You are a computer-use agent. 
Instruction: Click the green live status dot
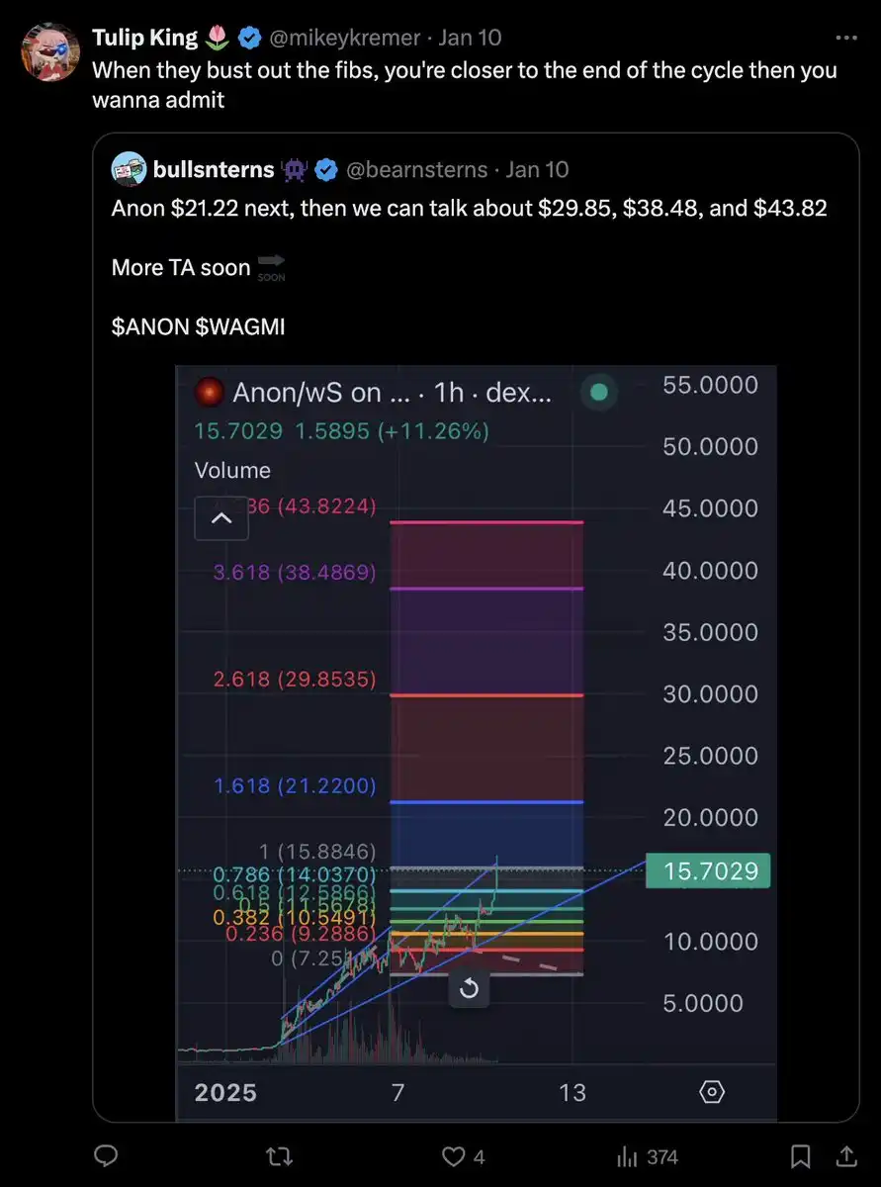[x=598, y=393]
